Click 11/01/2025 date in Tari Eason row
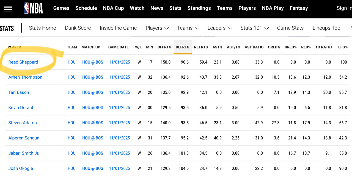The height and width of the screenshot is (176, 352). point(119,92)
